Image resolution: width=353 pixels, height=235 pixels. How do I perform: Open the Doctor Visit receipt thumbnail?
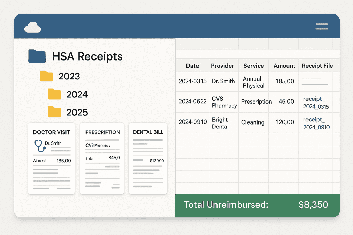point(51,158)
